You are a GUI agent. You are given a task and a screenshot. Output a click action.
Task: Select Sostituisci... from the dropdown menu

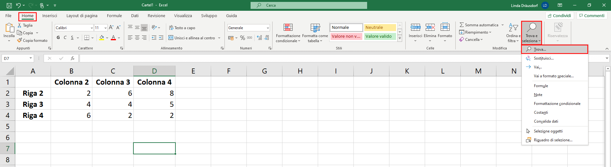pos(544,58)
